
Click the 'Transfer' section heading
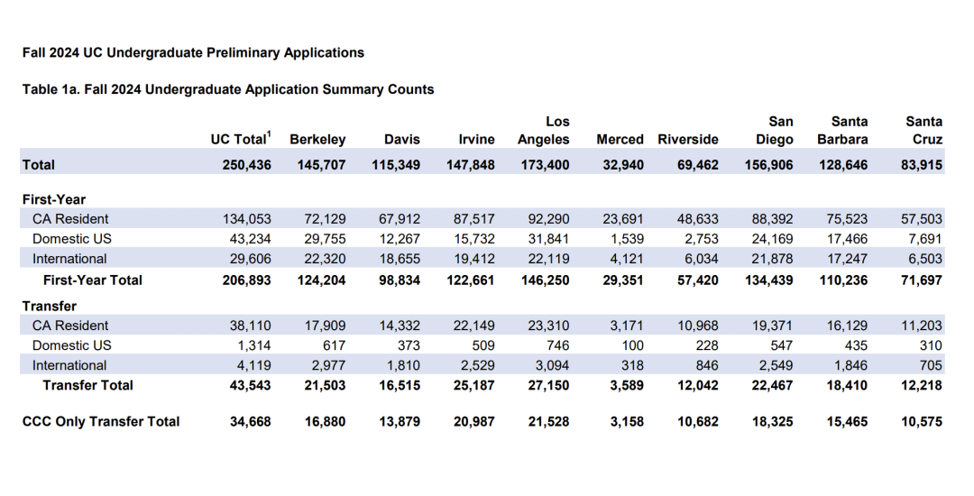pyautogui.click(x=50, y=307)
